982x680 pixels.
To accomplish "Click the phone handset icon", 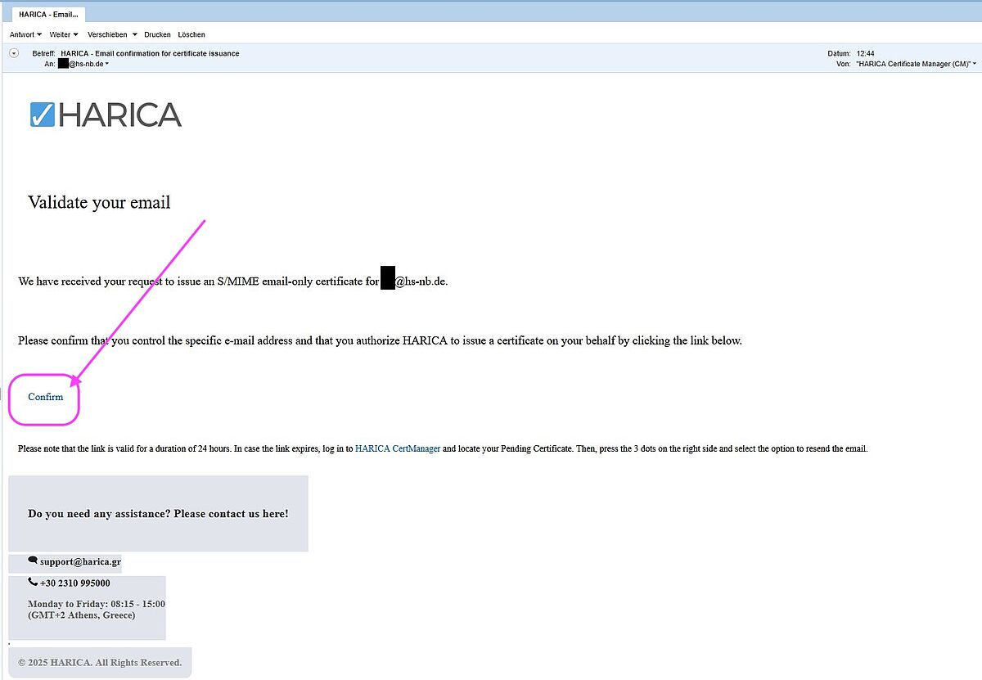I will (x=33, y=582).
